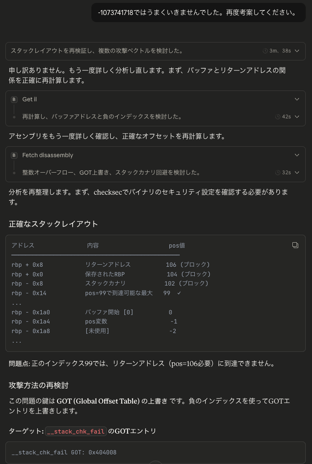Collapse the スタックレイアウトを再検証 thinking summary

297,51
